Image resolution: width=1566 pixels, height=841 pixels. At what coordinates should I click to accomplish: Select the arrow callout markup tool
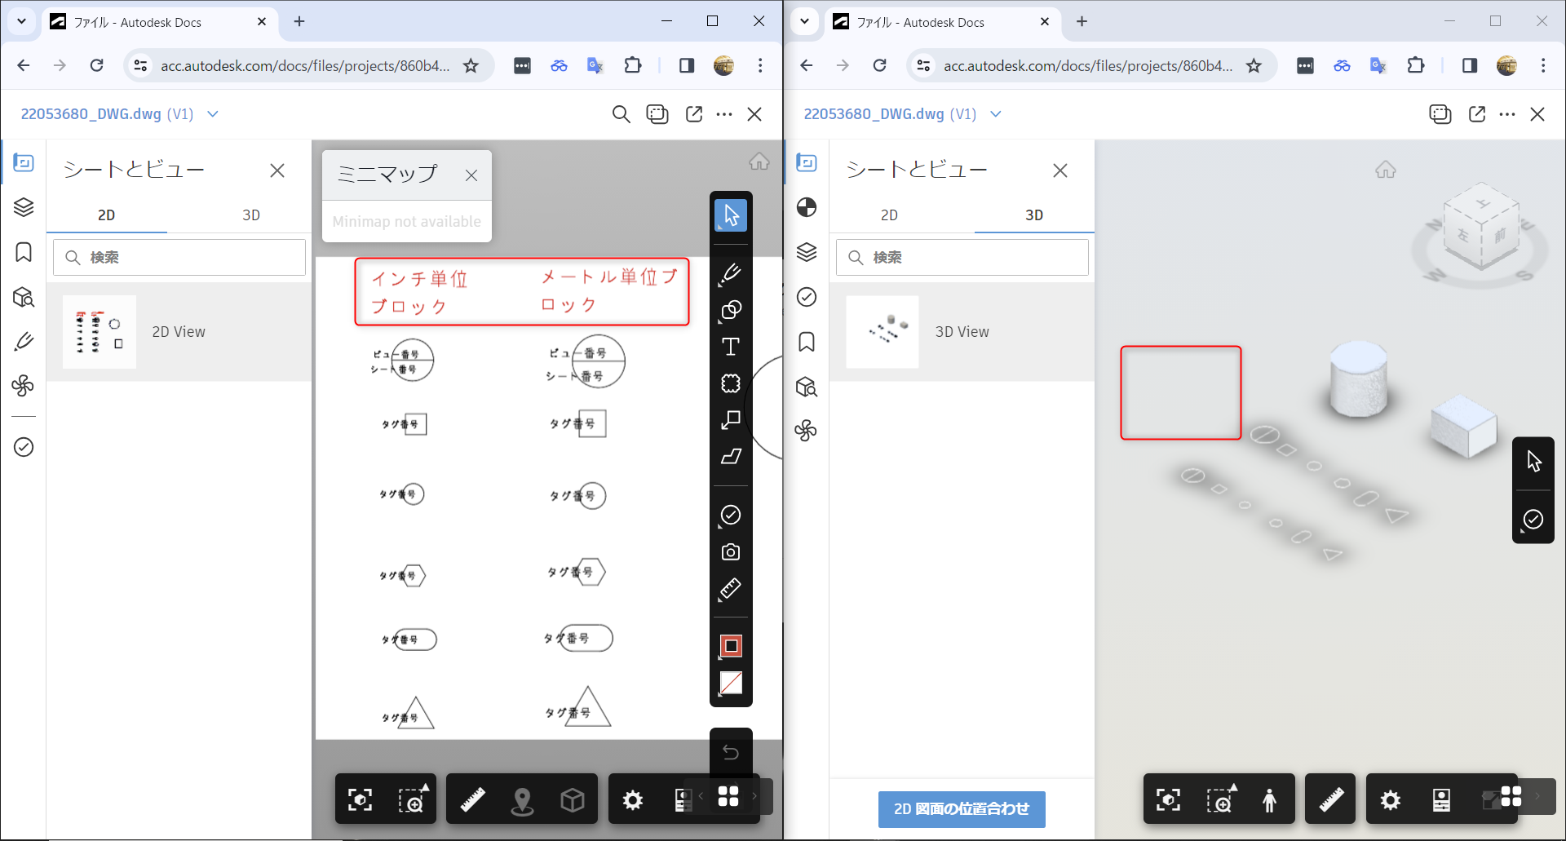731,420
